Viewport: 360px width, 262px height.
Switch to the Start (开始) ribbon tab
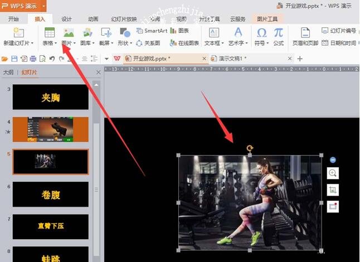coord(13,19)
